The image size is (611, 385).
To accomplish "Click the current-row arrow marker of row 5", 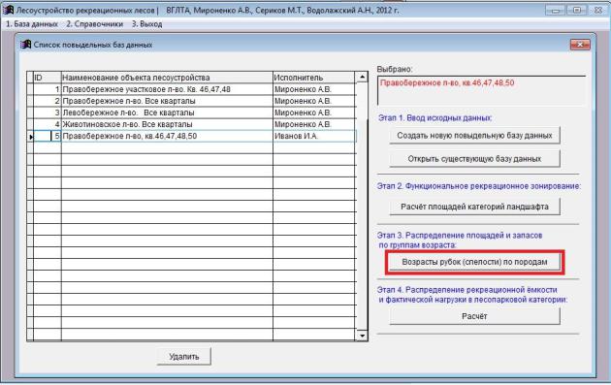I will 30,137.
